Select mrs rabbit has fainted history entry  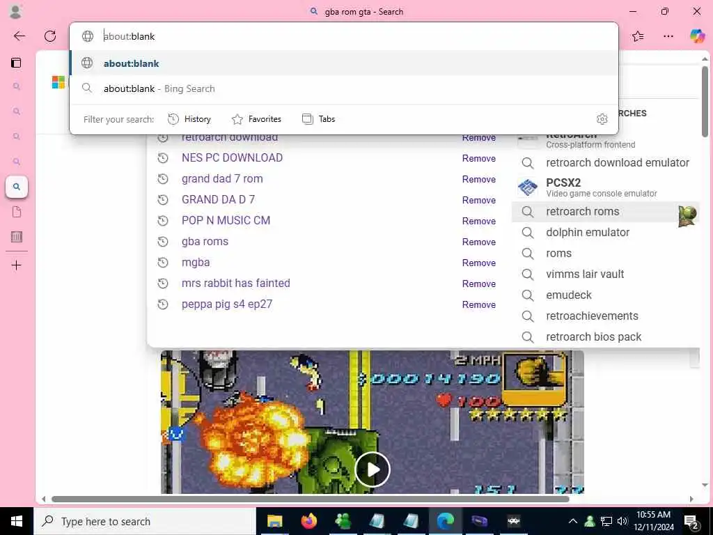235,284
